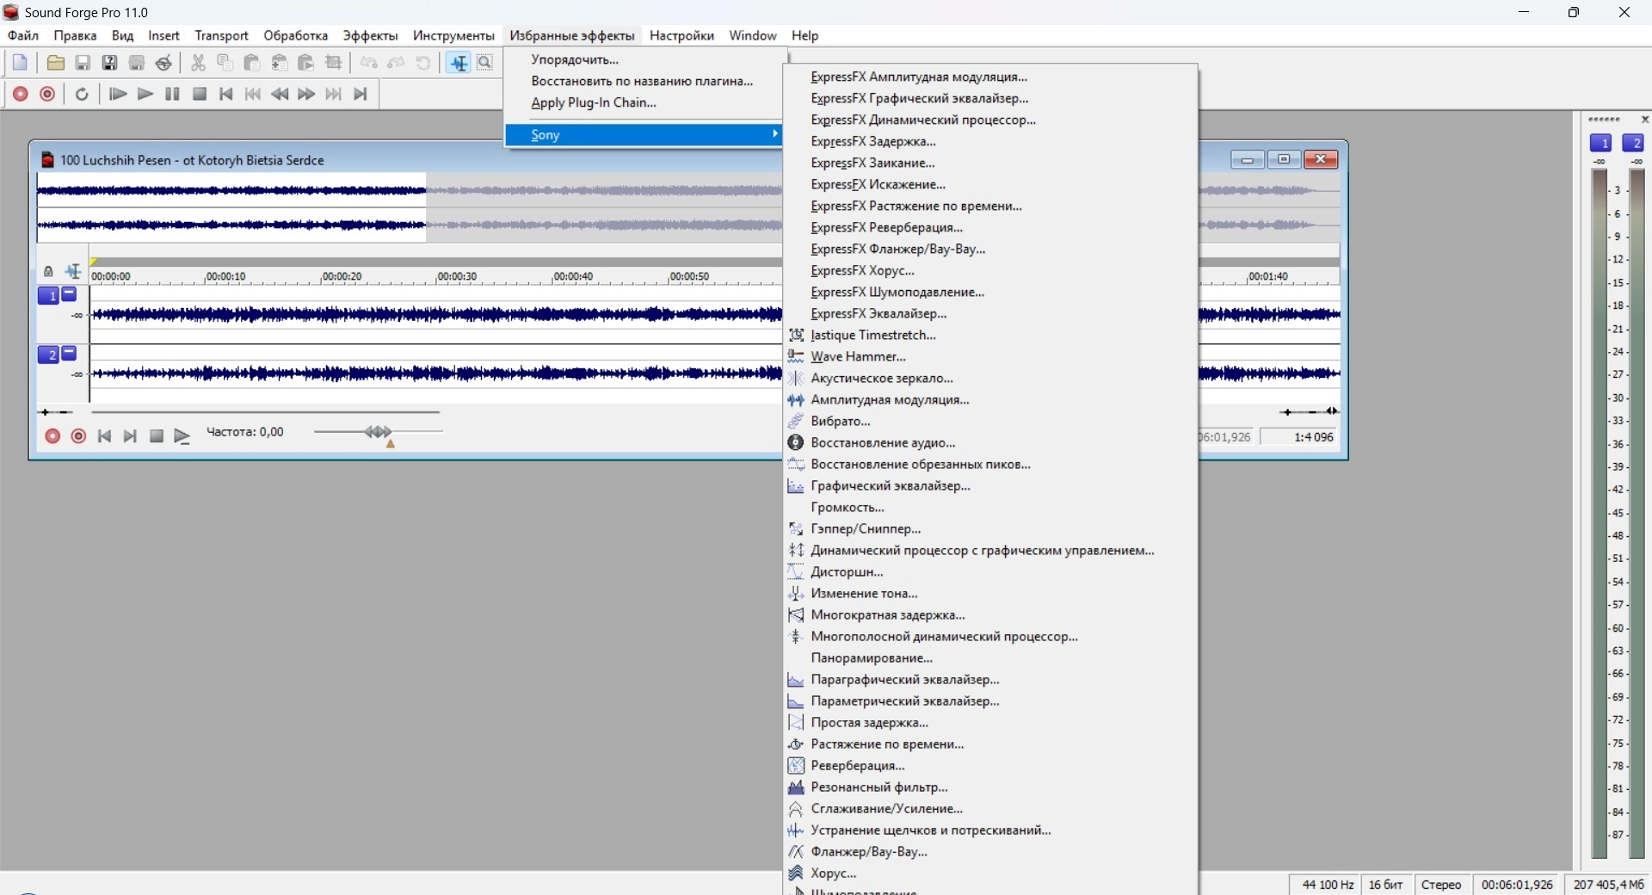This screenshot has height=895, width=1652.
Task: Open Гэппер/Сниппер... effect
Action: pyautogui.click(x=991, y=528)
